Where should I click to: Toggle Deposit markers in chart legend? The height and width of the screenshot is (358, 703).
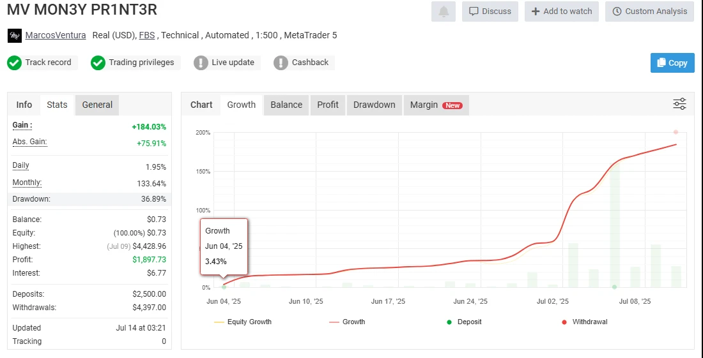point(464,322)
